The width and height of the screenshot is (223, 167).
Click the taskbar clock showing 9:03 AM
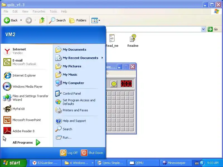coord(213,163)
